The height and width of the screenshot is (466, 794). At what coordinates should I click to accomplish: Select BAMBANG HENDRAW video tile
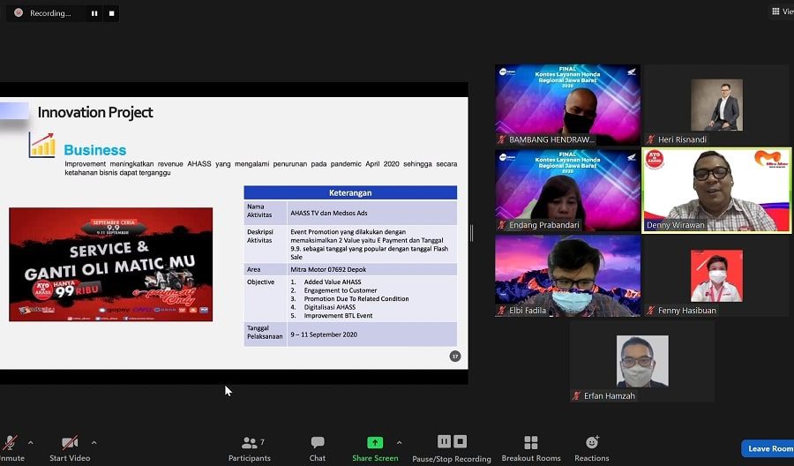(567, 105)
